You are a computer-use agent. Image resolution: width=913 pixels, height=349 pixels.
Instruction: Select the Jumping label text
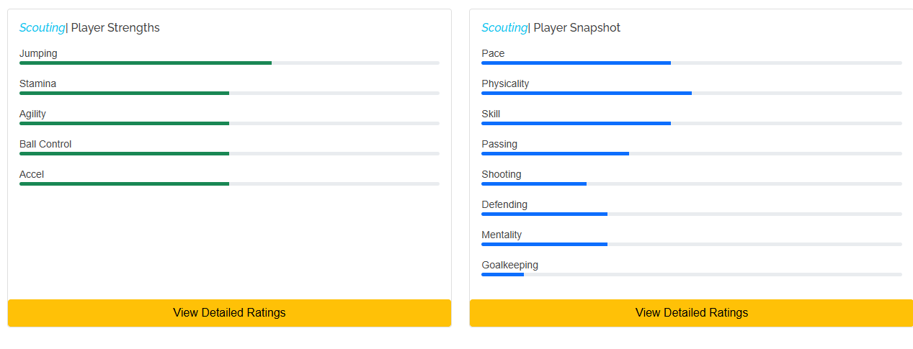tap(38, 53)
